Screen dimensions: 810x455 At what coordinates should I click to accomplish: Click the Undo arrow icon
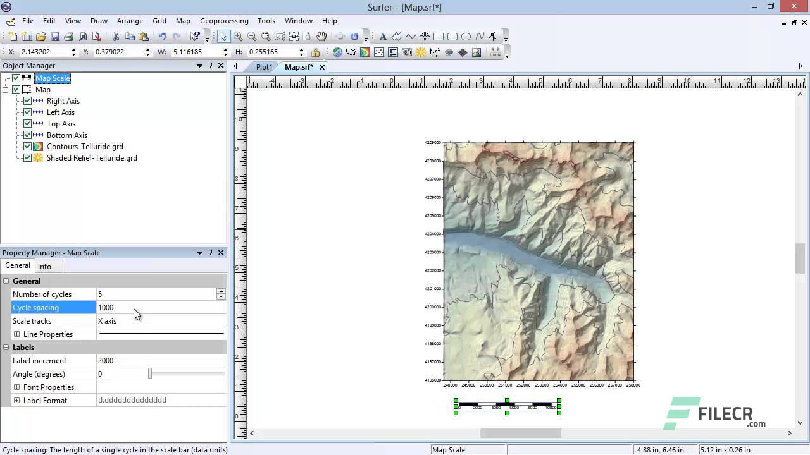[x=163, y=37]
